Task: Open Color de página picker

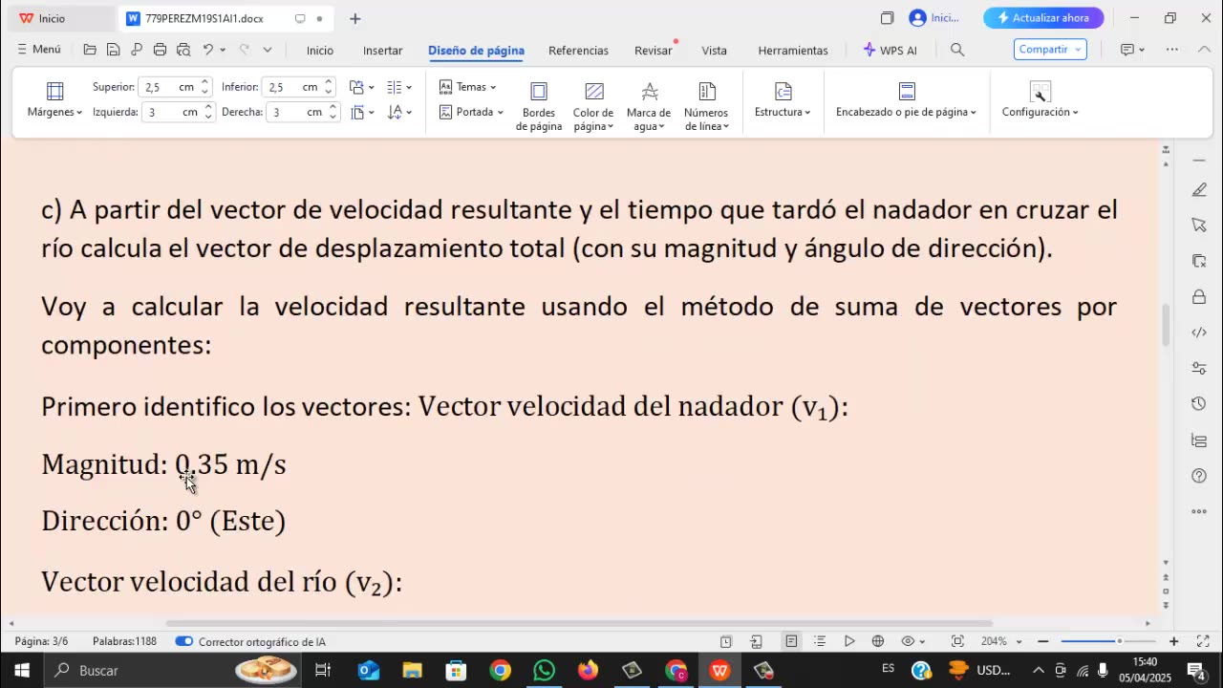Action: pyautogui.click(x=593, y=105)
